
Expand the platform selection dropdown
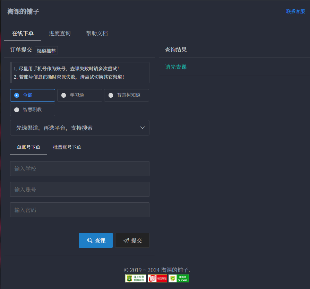(79, 128)
